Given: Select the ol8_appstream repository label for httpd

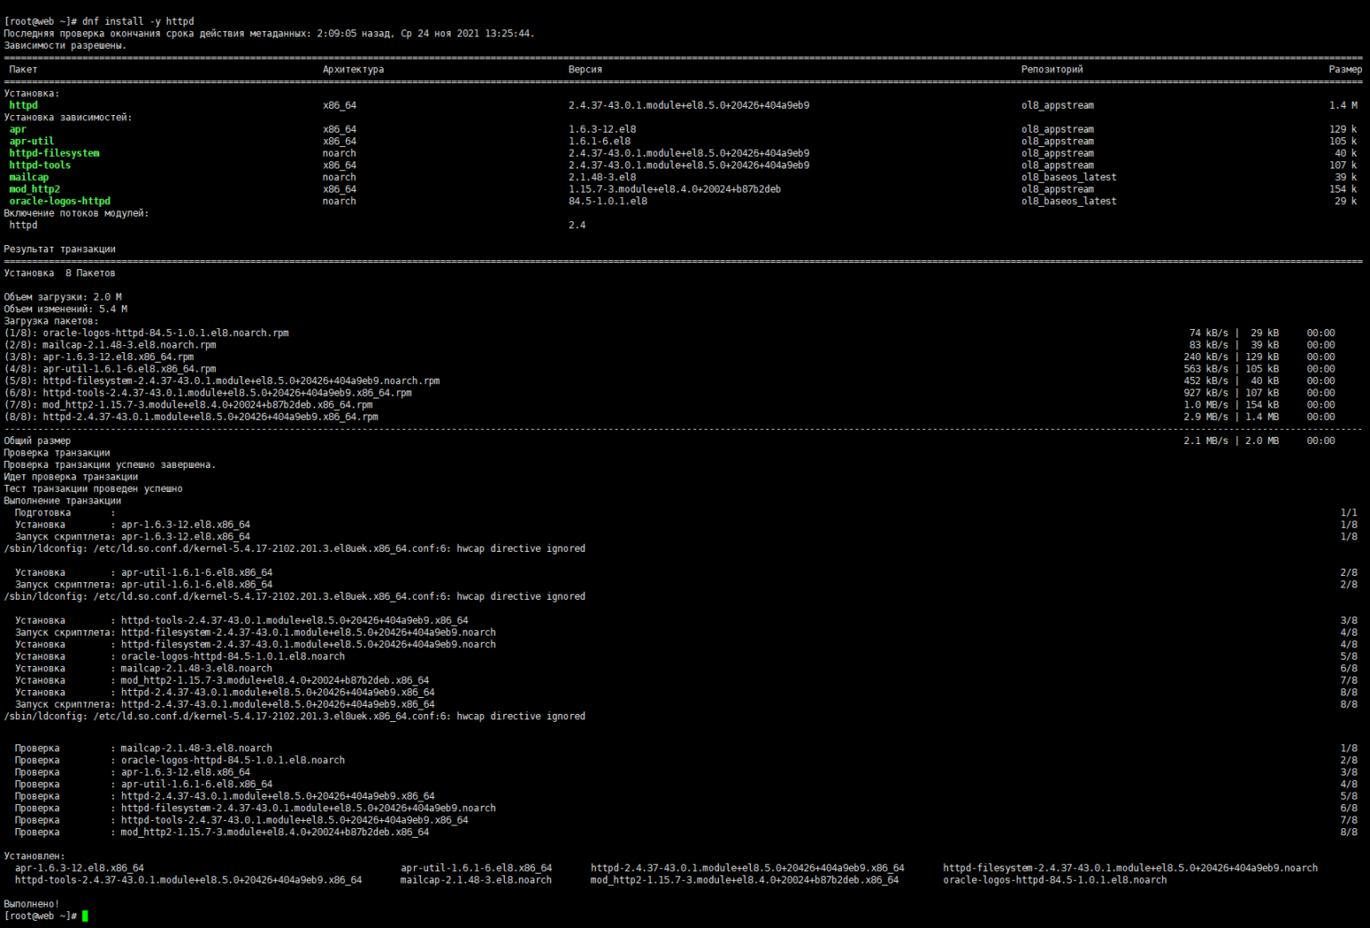Looking at the screenshot, I should click(x=1057, y=104).
